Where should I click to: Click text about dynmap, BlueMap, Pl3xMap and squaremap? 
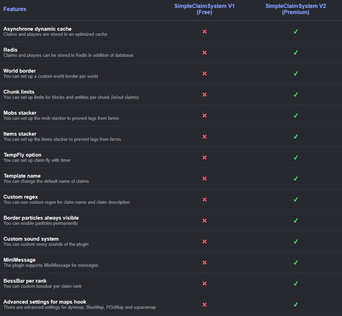point(80,307)
